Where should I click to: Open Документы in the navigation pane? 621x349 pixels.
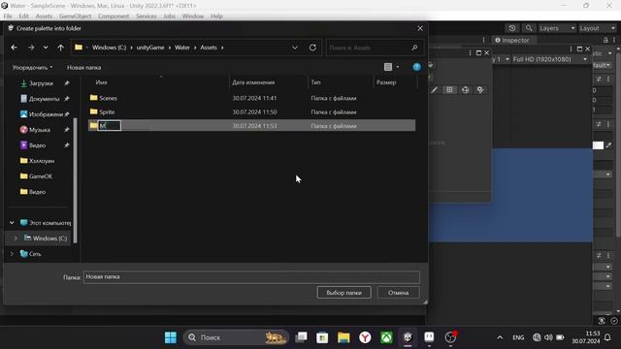coord(44,99)
